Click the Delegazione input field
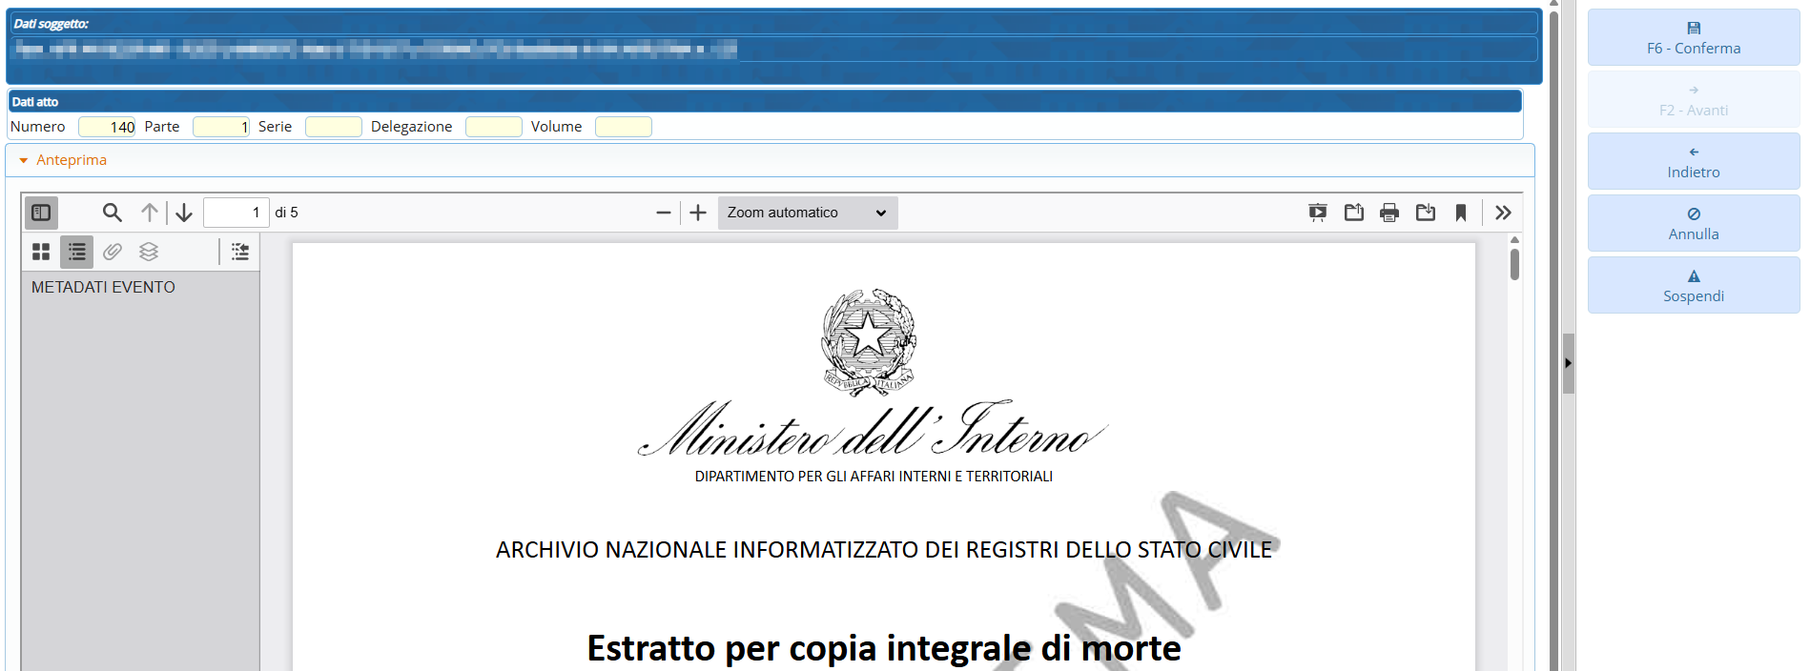The height and width of the screenshot is (671, 1810). [494, 127]
